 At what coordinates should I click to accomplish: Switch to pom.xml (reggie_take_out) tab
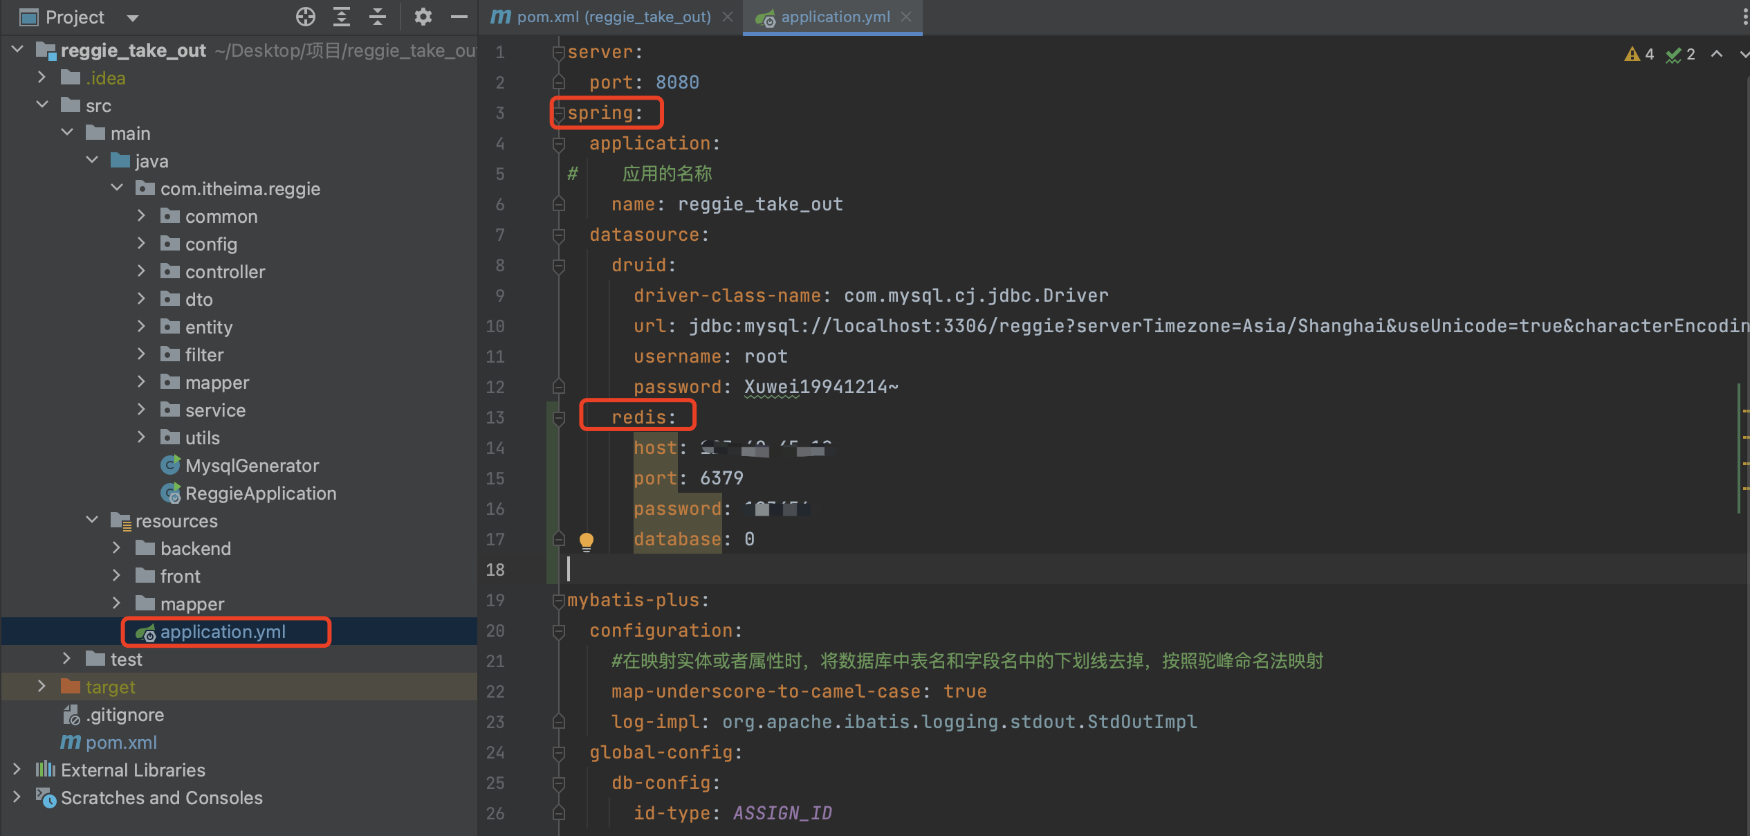click(x=613, y=17)
